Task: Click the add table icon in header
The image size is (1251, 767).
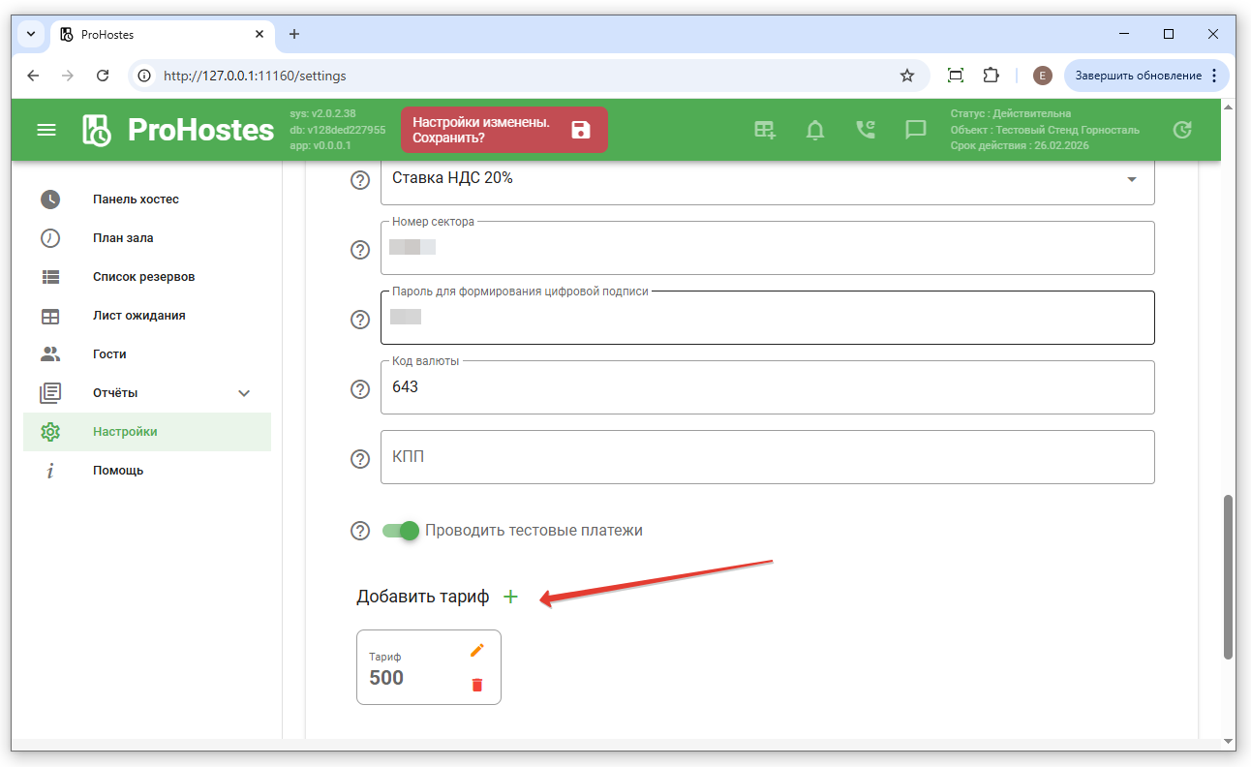Action: coord(765,130)
